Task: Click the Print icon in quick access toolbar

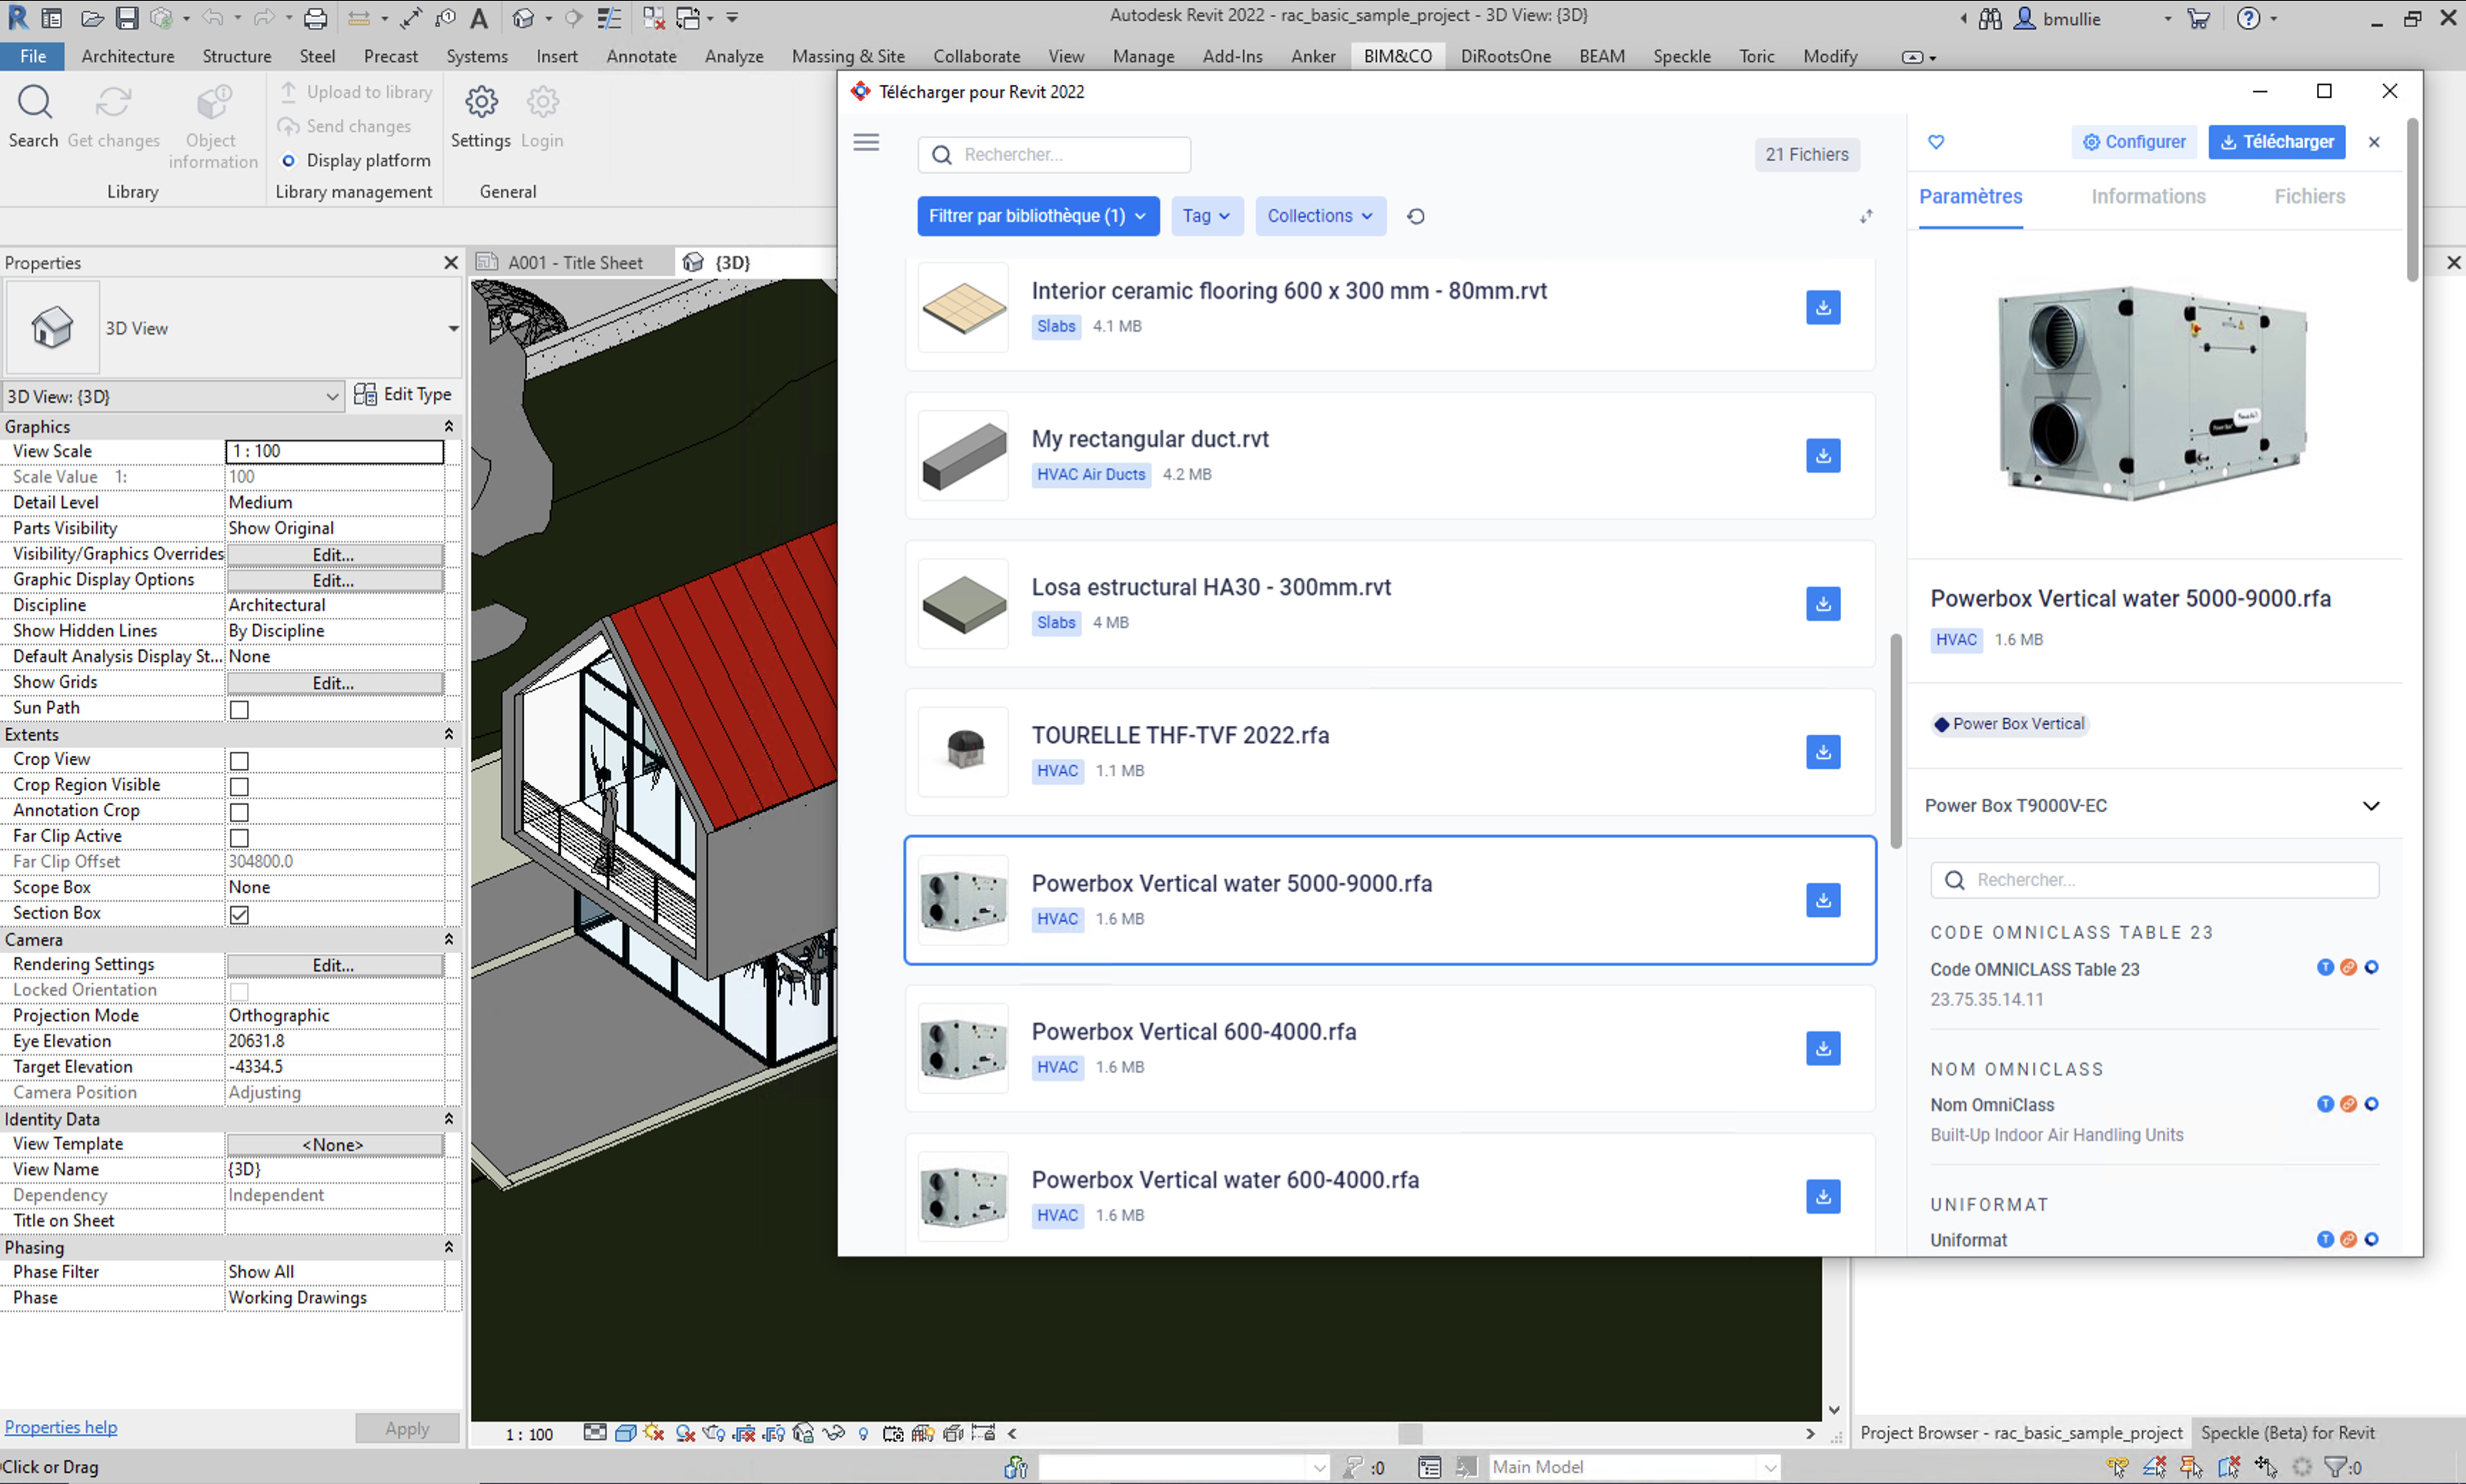Action: click(x=315, y=18)
